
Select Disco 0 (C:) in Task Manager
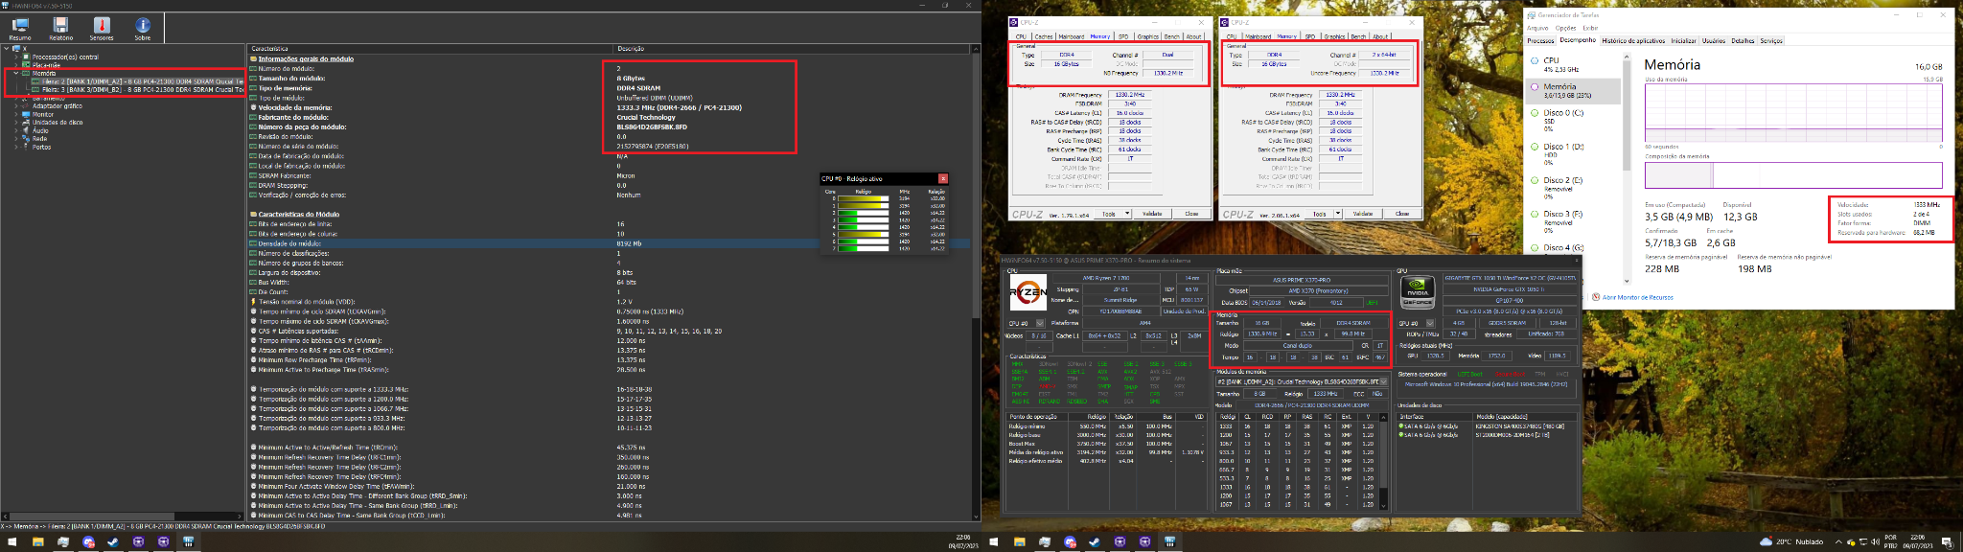pos(1574,119)
